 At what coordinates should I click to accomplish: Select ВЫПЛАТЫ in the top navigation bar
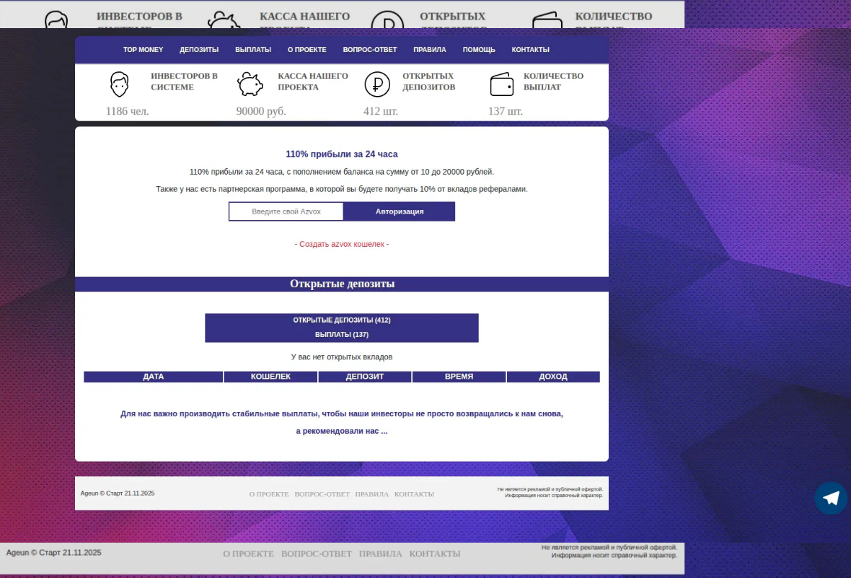[253, 50]
